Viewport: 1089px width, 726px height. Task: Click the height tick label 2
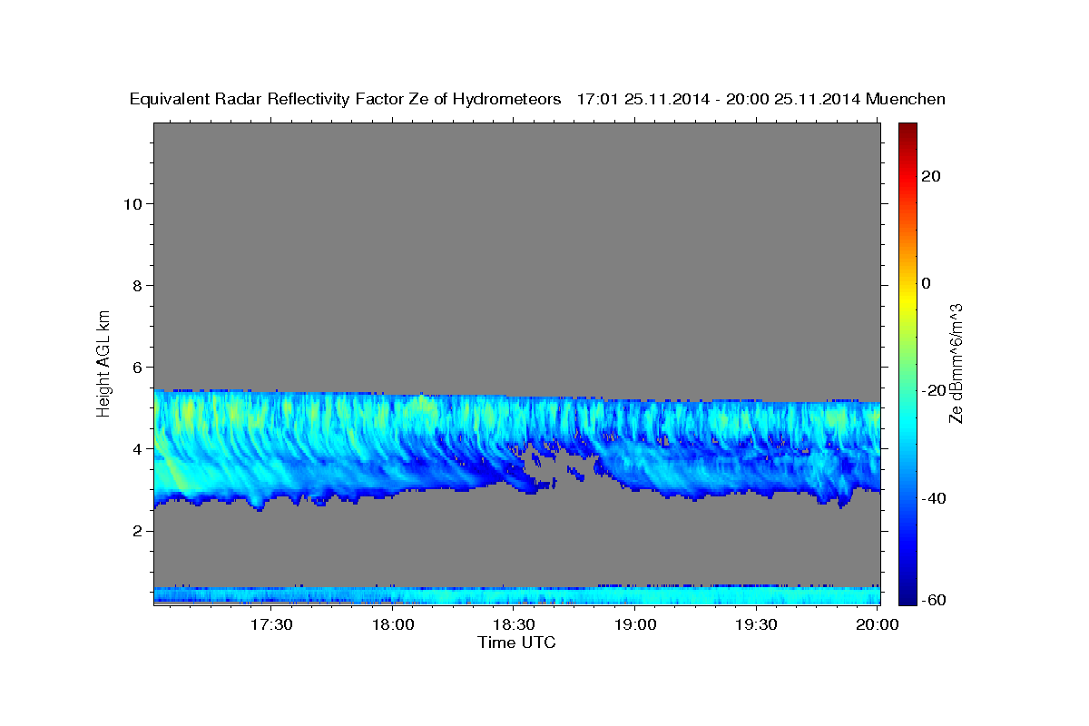pos(137,531)
